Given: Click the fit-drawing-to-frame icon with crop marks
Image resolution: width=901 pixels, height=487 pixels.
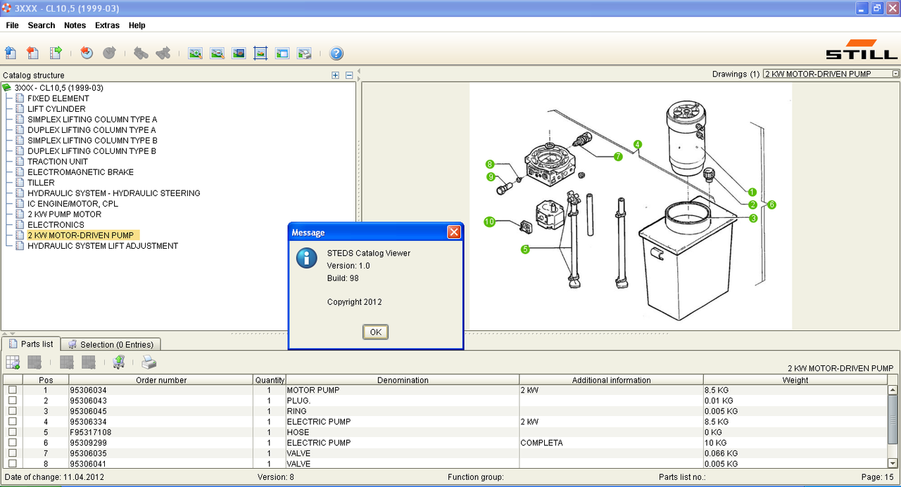Looking at the screenshot, I should 260,53.
